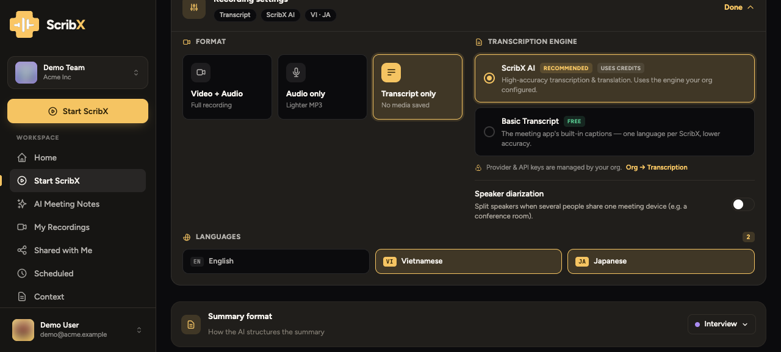Open the Interview summary format dropdown
Image resolution: width=781 pixels, height=352 pixels.
pyautogui.click(x=722, y=324)
